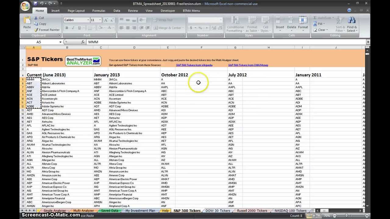Screen dimensions: 390x219
Task: Increase indent in Alignment group
Action: click(147, 28)
